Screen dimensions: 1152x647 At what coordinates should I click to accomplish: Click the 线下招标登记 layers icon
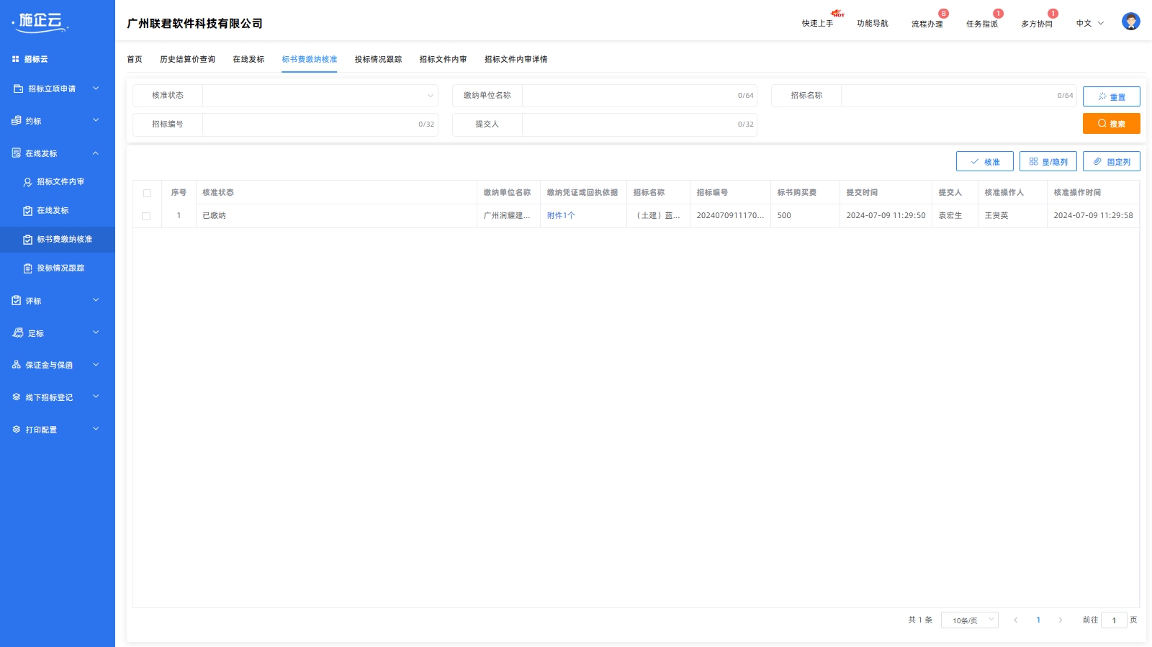click(16, 397)
